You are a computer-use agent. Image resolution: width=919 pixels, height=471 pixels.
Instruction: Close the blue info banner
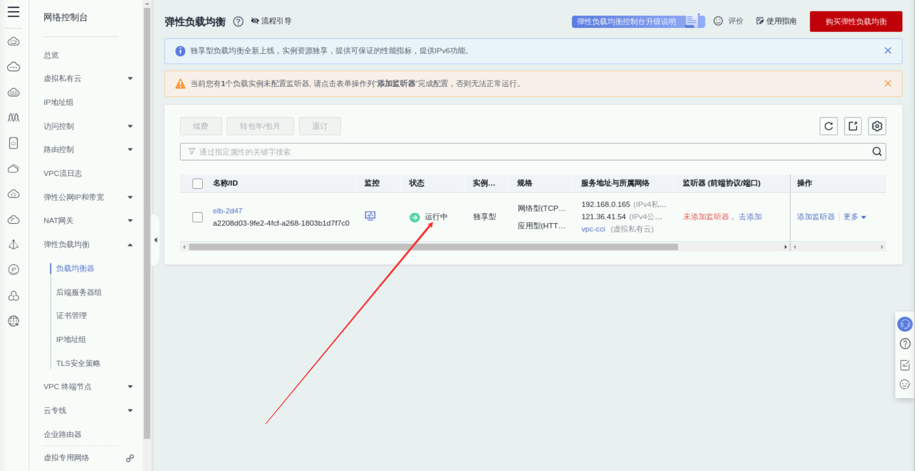[888, 51]
